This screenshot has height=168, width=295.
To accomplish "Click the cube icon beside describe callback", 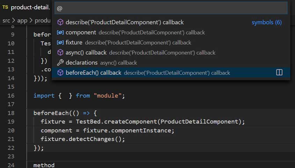I will click(x=60, y=22).
